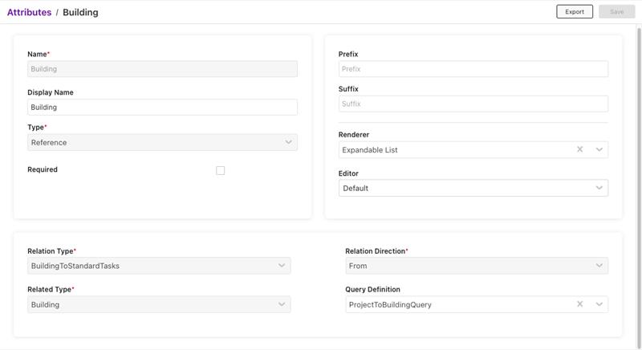The width and height of the screenshot is (642, 350).
Task: Clear the Expandable List renderer selection
Action: (579, 149)
